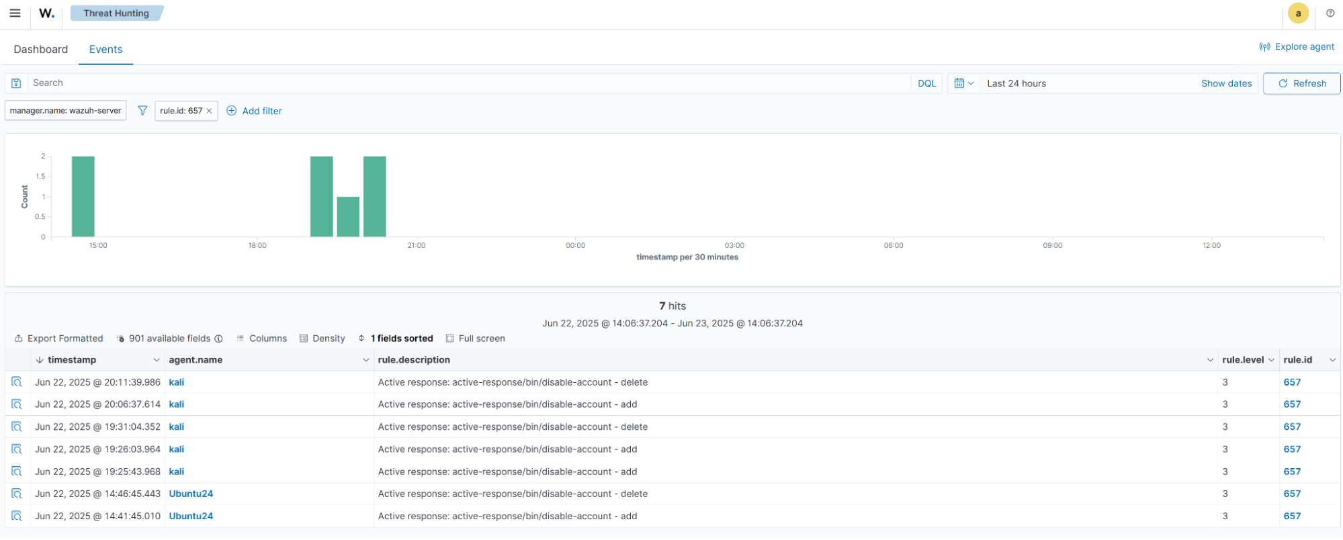Click the user avatar icon
The height and width of the screenshot is (540, 1343).
click(x=1297, y=13)
